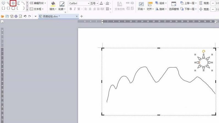Expand the shape gallery more button
This screenshot has width=219, height=123.
coord(27,10)
